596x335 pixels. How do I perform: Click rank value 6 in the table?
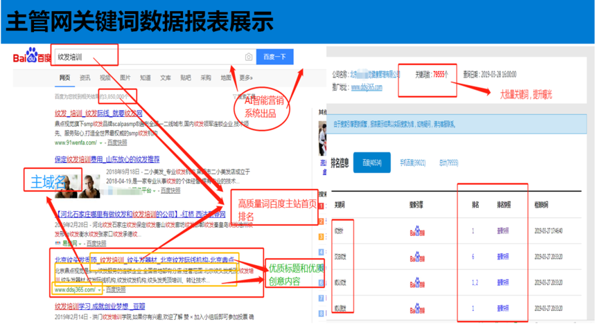[x=473, y=256]
